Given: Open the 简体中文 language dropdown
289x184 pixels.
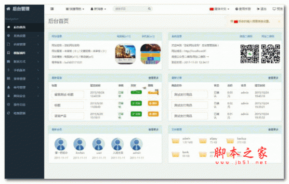Looking at the screenshot, I should (x=219, y=9).
